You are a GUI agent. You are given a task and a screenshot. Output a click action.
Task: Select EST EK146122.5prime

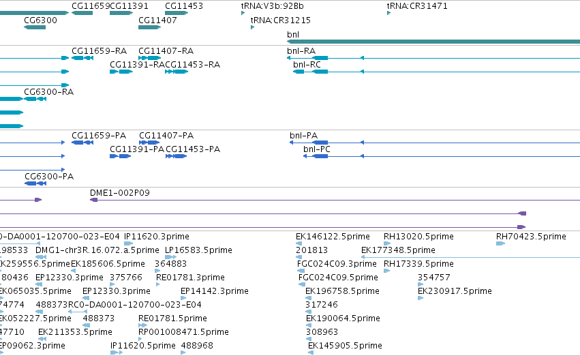tap(333, 237)
